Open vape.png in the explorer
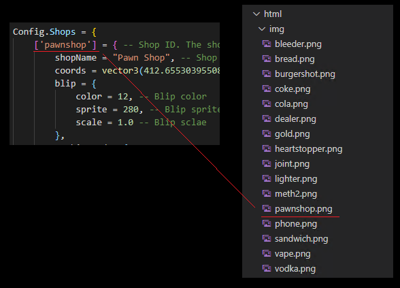 point(293,254)
